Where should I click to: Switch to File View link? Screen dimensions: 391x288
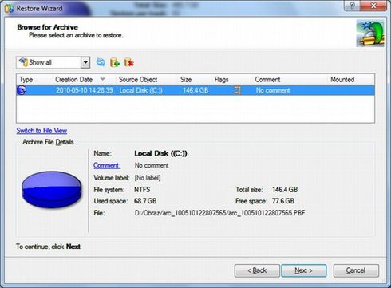pyautogui.click(x=41, y=131)
